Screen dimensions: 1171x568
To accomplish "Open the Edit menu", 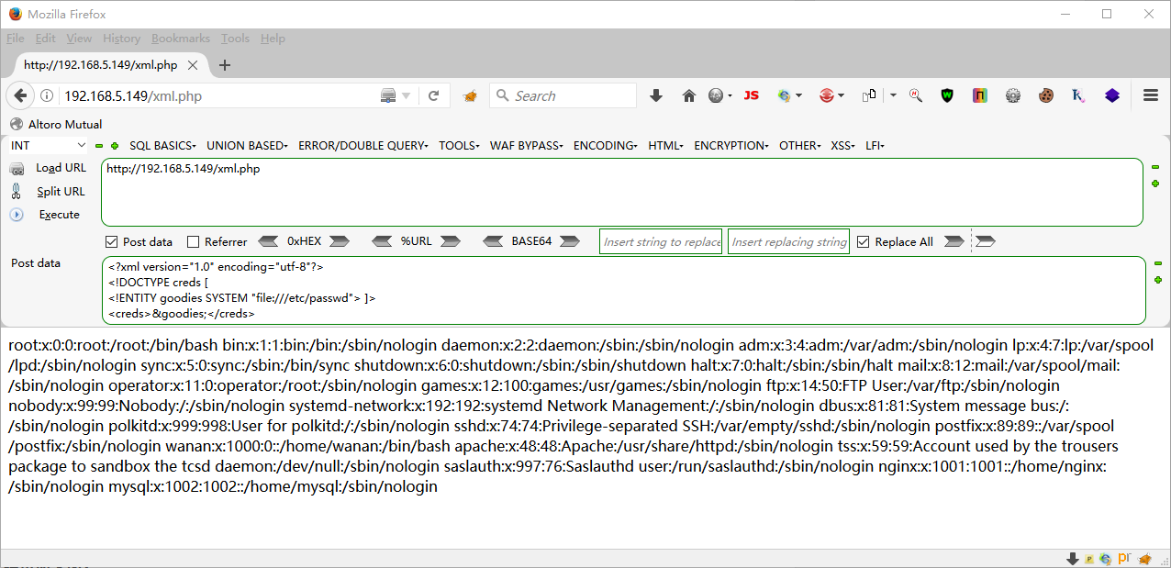I will 46,39.
